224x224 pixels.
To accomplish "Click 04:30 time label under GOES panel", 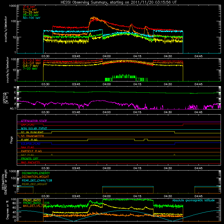I will [168, 112].
